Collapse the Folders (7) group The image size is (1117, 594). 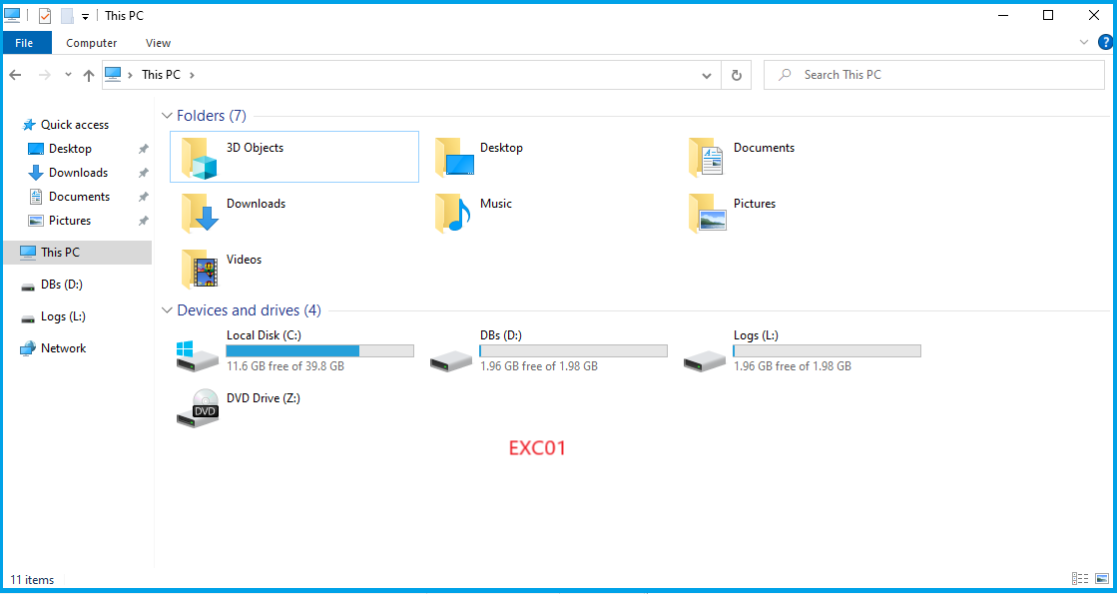(167, 116)
